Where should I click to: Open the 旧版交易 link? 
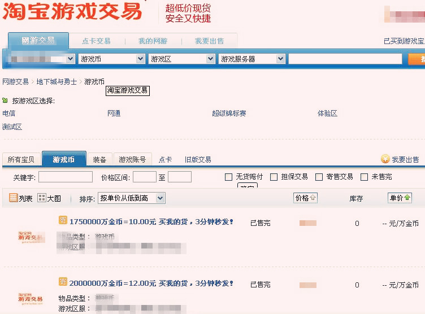click(x=198, y=160)
